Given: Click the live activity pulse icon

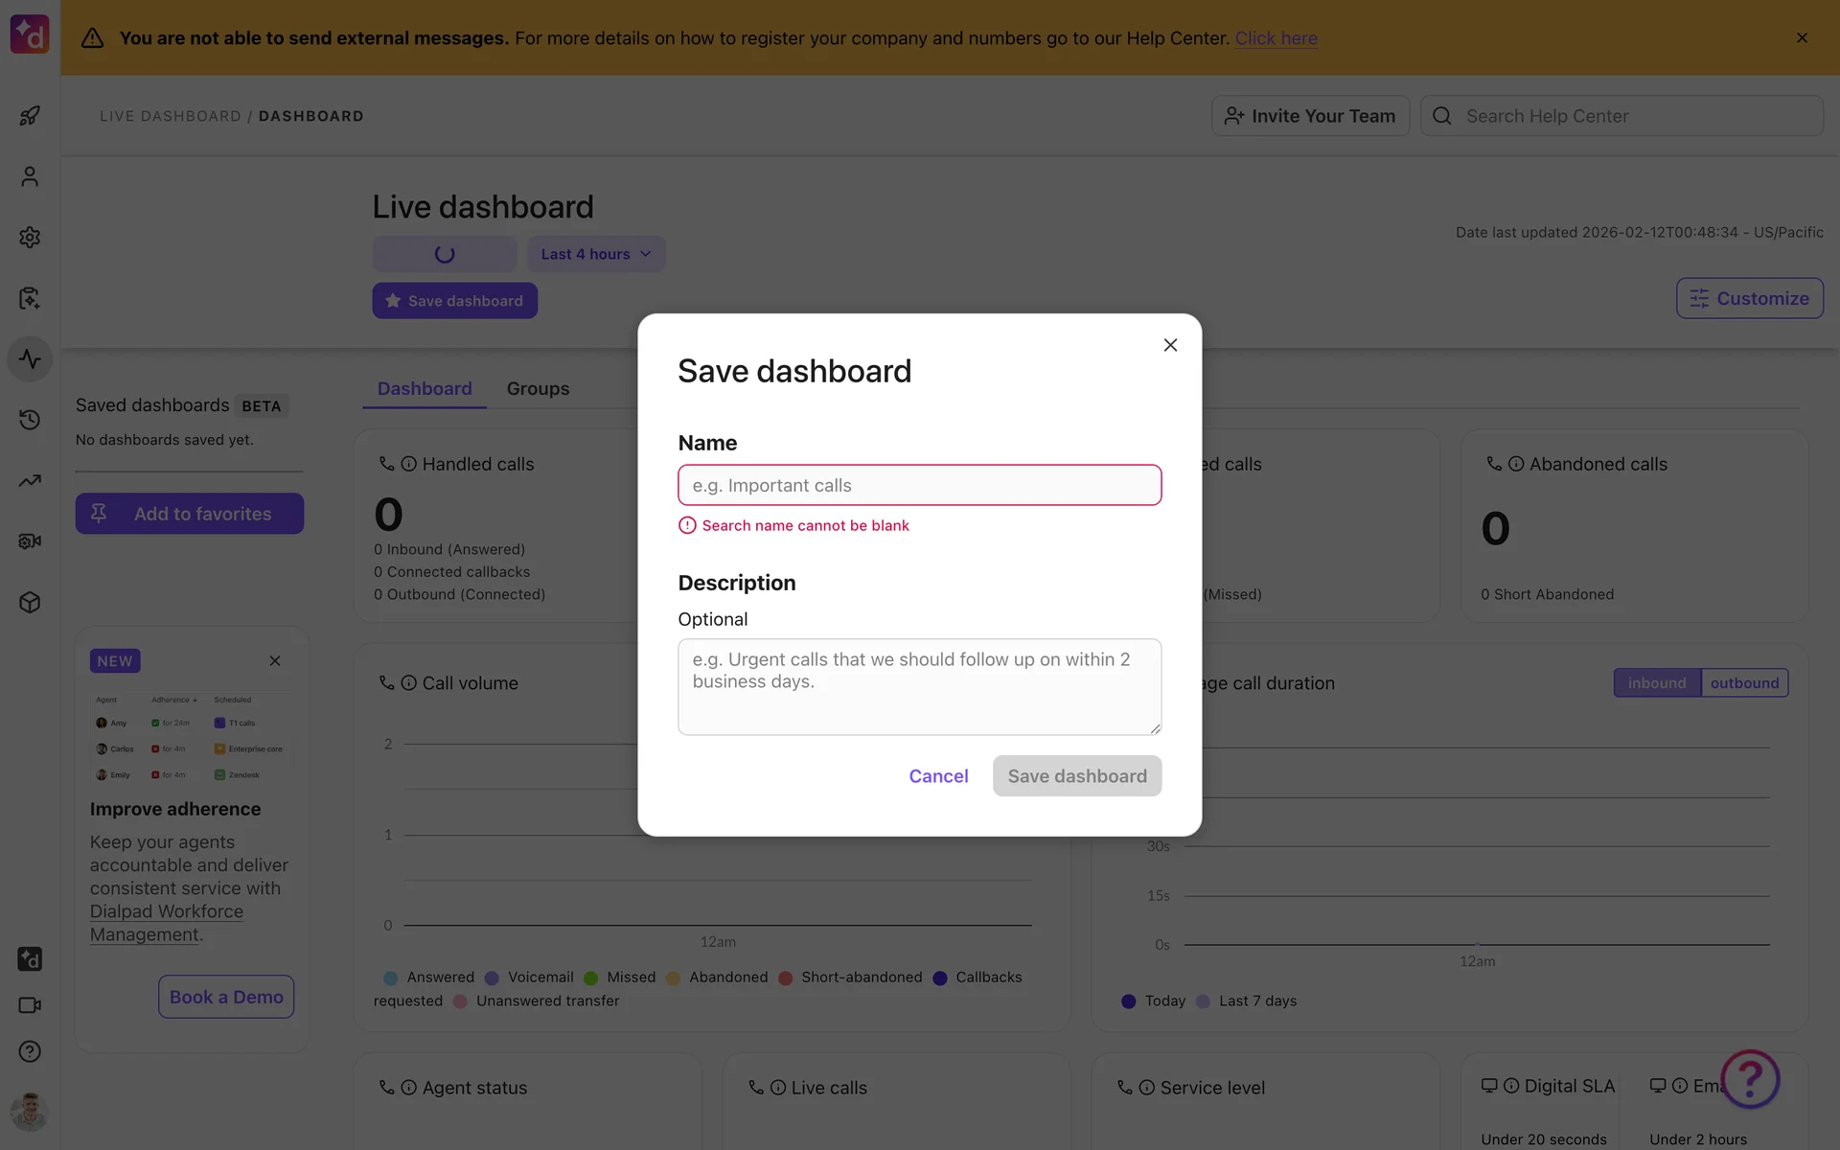Looking at the screenshot, I should [30, 359].
